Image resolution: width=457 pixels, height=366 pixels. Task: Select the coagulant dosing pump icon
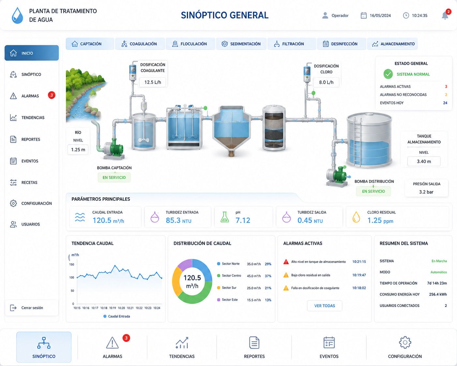tap(133, 72)
